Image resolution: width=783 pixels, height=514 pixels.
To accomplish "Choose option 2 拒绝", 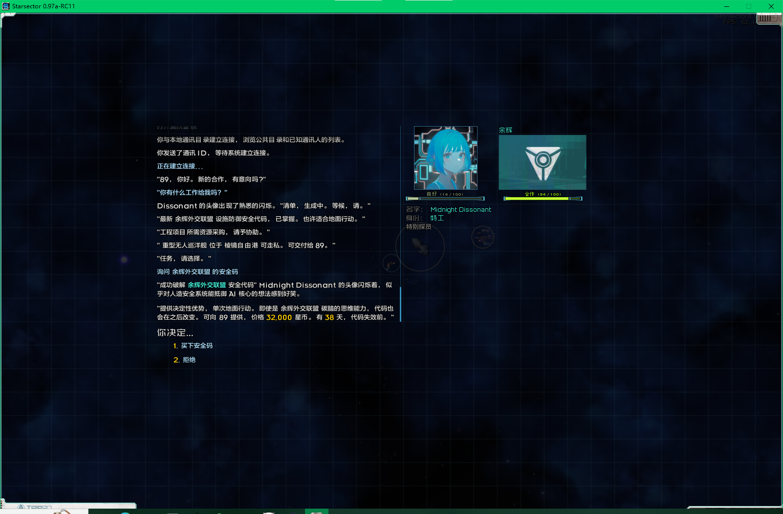I will coord(189,360).
